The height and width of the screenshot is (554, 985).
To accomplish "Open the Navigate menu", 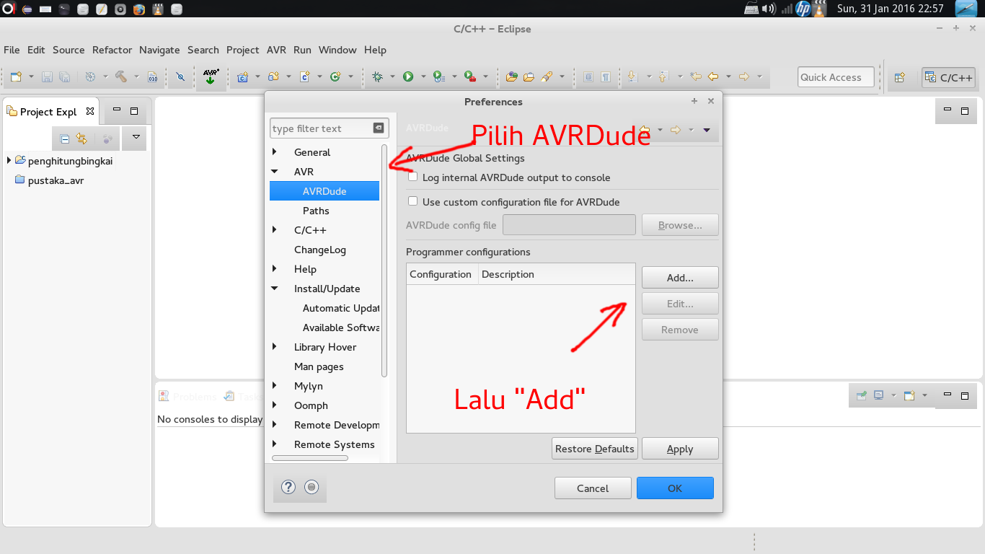I will (x=159, y=50).
